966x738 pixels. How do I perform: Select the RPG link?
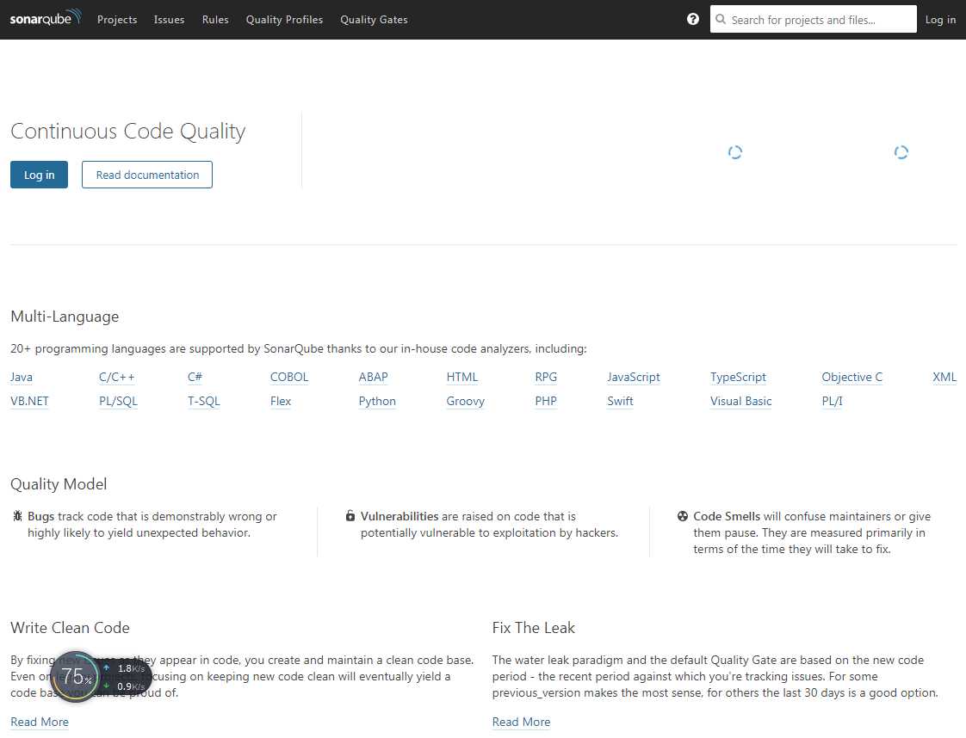pyautogui.click(x=546, y=377)
